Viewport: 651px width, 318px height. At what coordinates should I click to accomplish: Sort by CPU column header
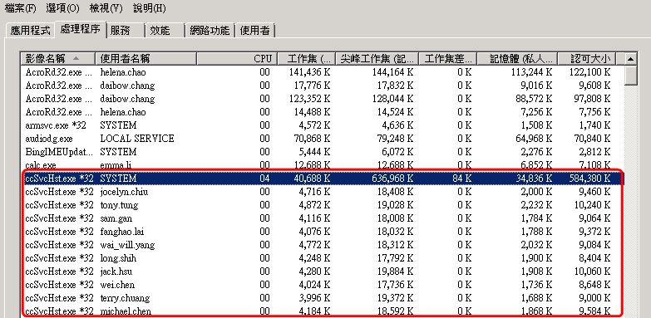(237, 58)
